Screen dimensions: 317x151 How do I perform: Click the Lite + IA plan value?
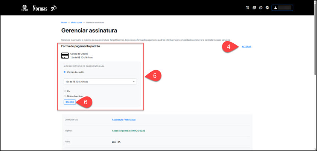pyautogui.click(x=117, y=142)
